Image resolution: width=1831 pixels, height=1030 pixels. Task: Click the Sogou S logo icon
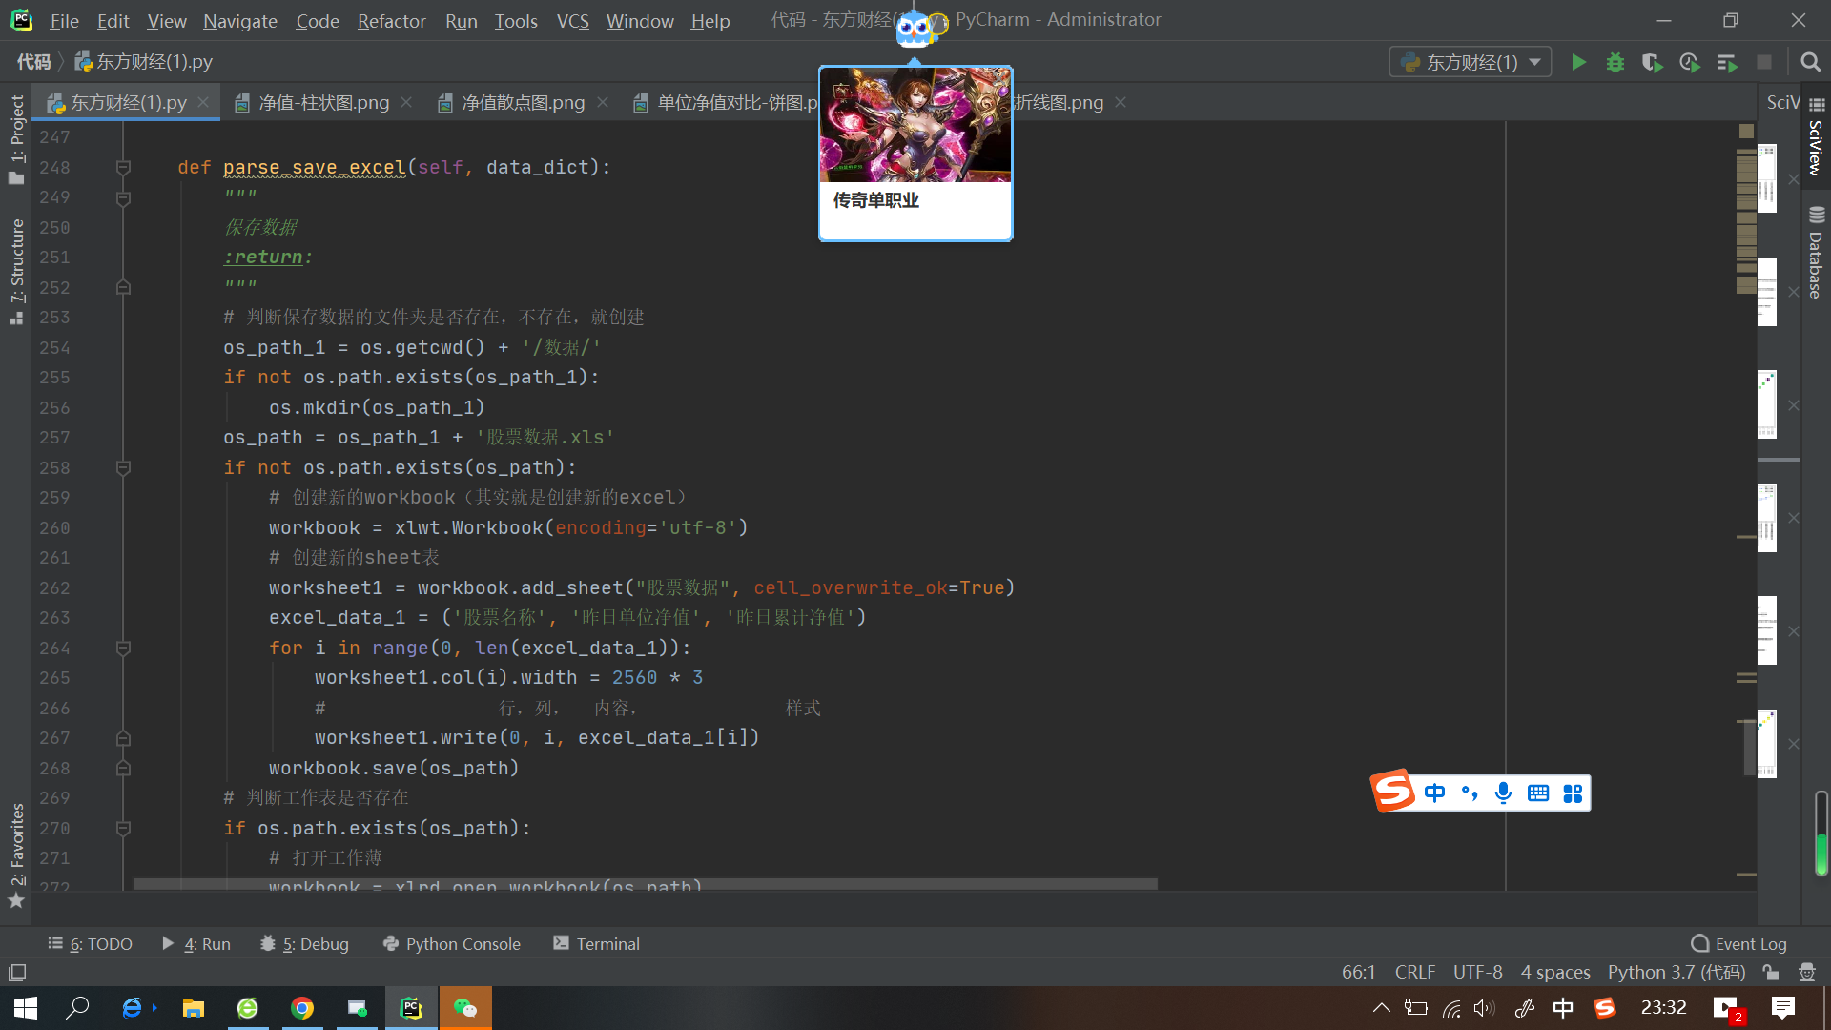click(x=1393, y=791)
